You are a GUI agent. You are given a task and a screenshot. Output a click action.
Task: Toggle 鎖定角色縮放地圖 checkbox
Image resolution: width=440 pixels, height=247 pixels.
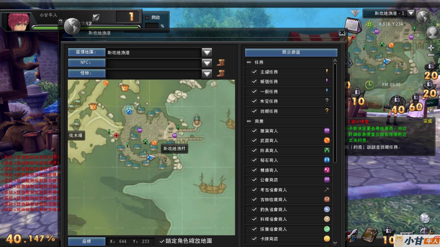pos(162,241)
